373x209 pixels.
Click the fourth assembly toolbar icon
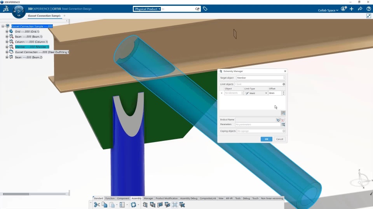(x=167, y=204)
